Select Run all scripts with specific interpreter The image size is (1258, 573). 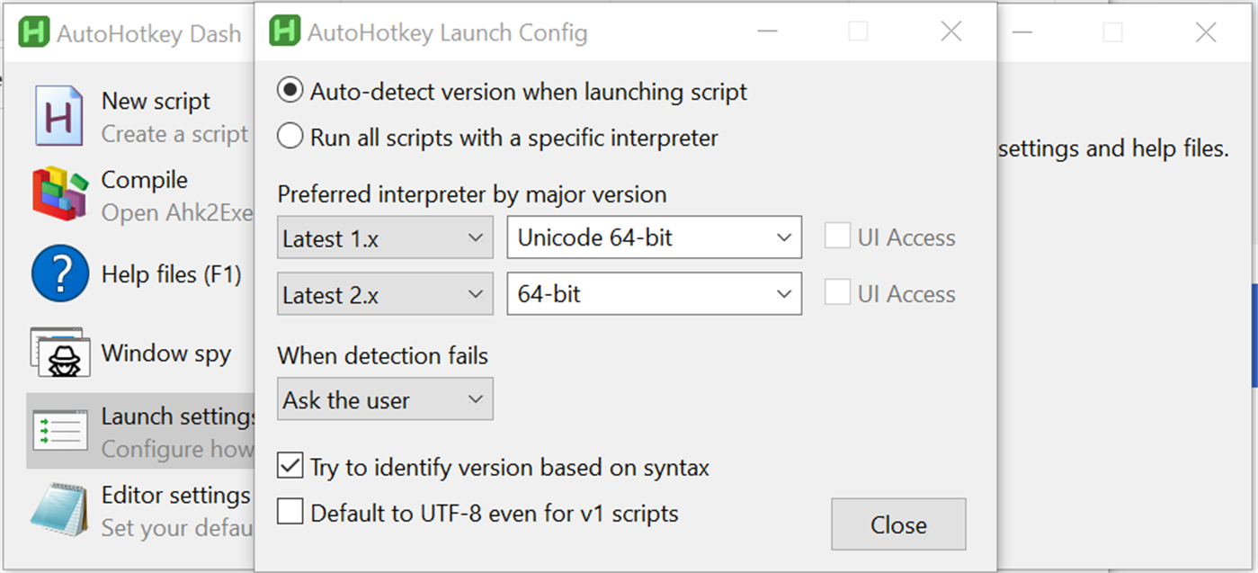click(290, 137)
